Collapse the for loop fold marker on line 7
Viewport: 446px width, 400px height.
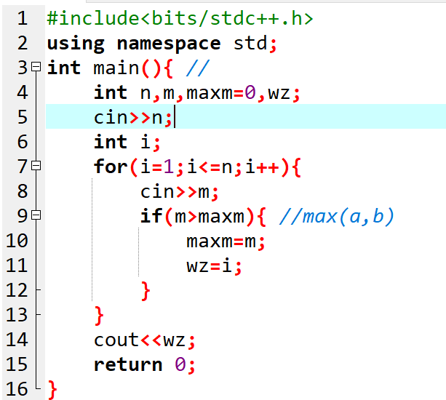pos(36,166)
